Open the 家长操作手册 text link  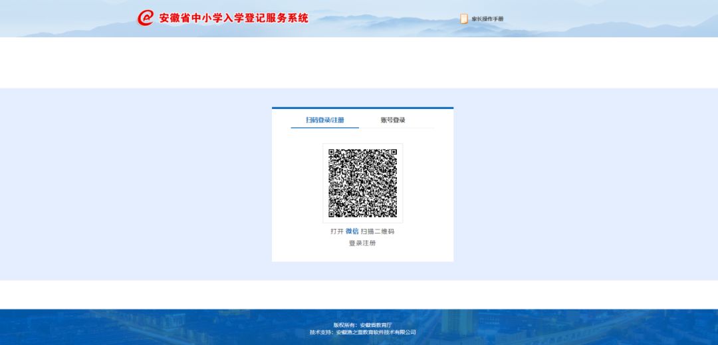click(487, 19)
